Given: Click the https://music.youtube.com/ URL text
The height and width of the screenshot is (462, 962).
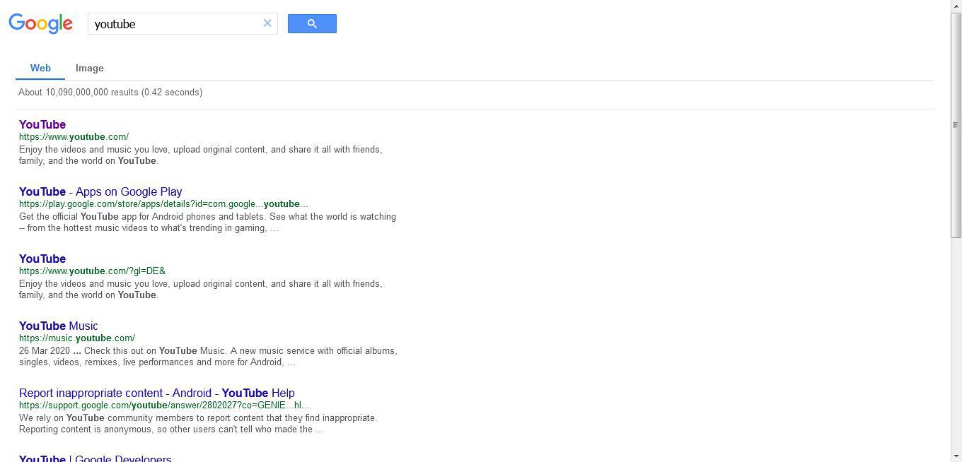Looking at the screenshot, I should coord(76,338).
